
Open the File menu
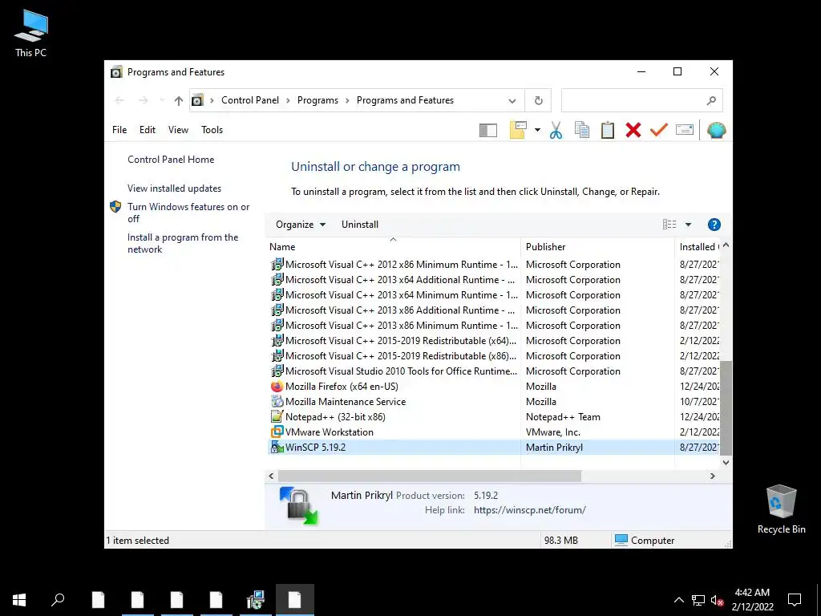(119, 130)
